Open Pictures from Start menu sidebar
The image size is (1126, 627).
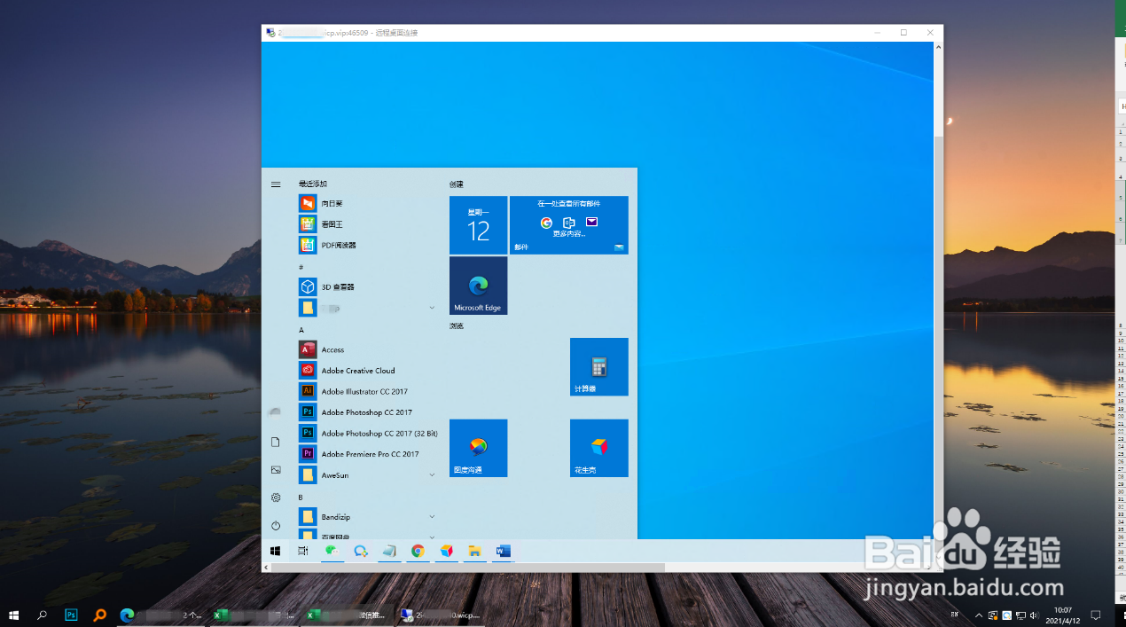pos(276,470)
